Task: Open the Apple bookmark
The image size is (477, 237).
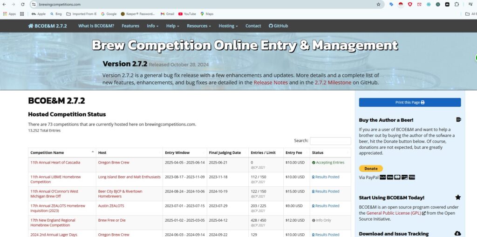Action: [38, 14]
